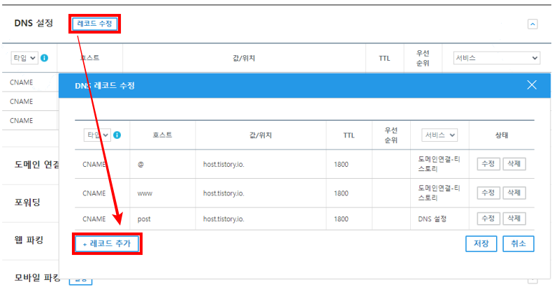The width and height of the screenshot is (559, 287).
Task: Click the TTL column header in the dialog
Action: point(349,135)
